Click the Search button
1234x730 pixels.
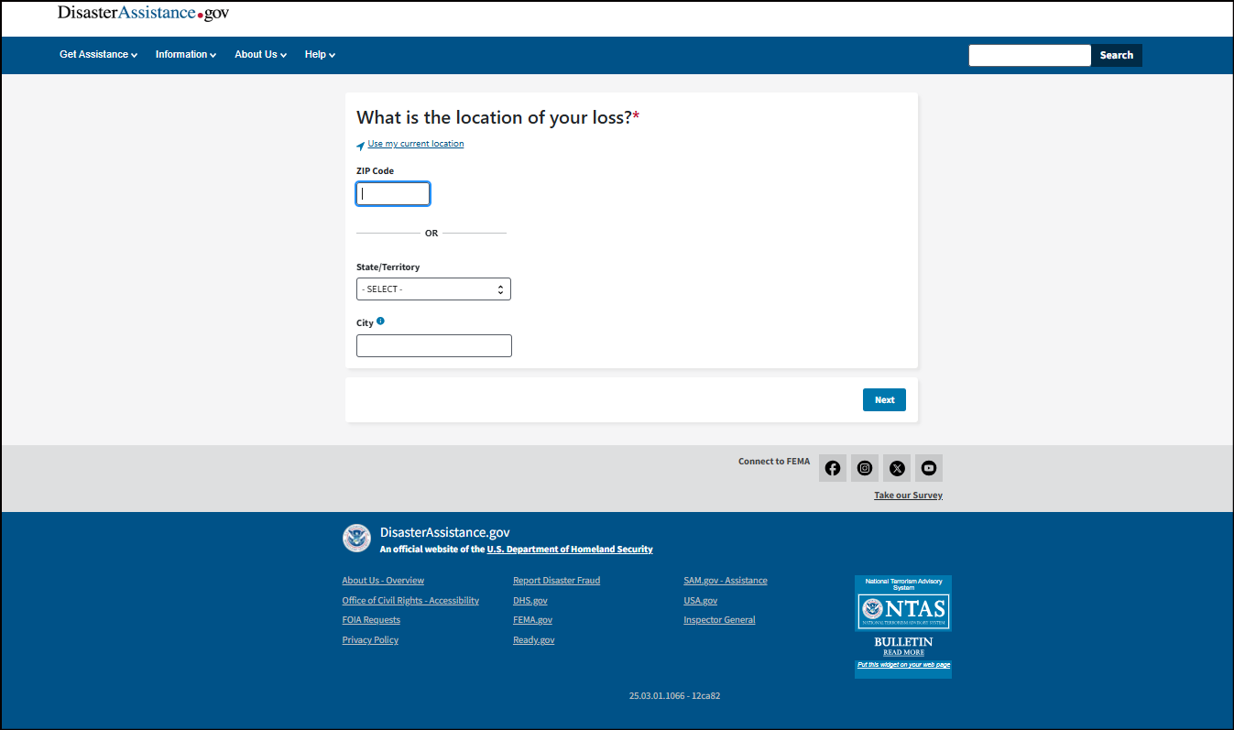pyautogui.click(x=1116, y=55)
